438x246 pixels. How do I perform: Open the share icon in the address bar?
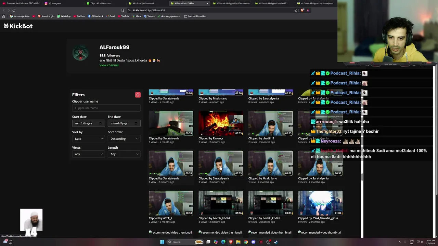coord(296,10)
